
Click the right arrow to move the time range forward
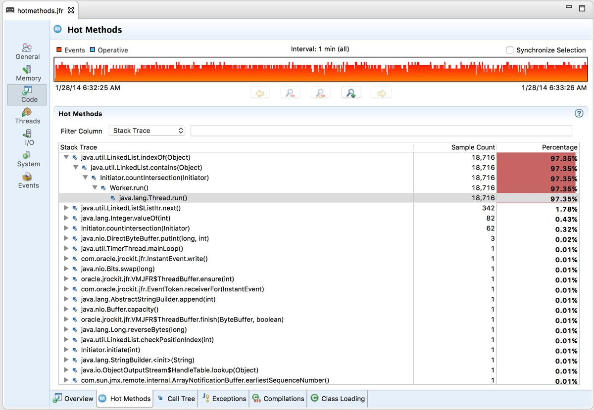(381, 92)
